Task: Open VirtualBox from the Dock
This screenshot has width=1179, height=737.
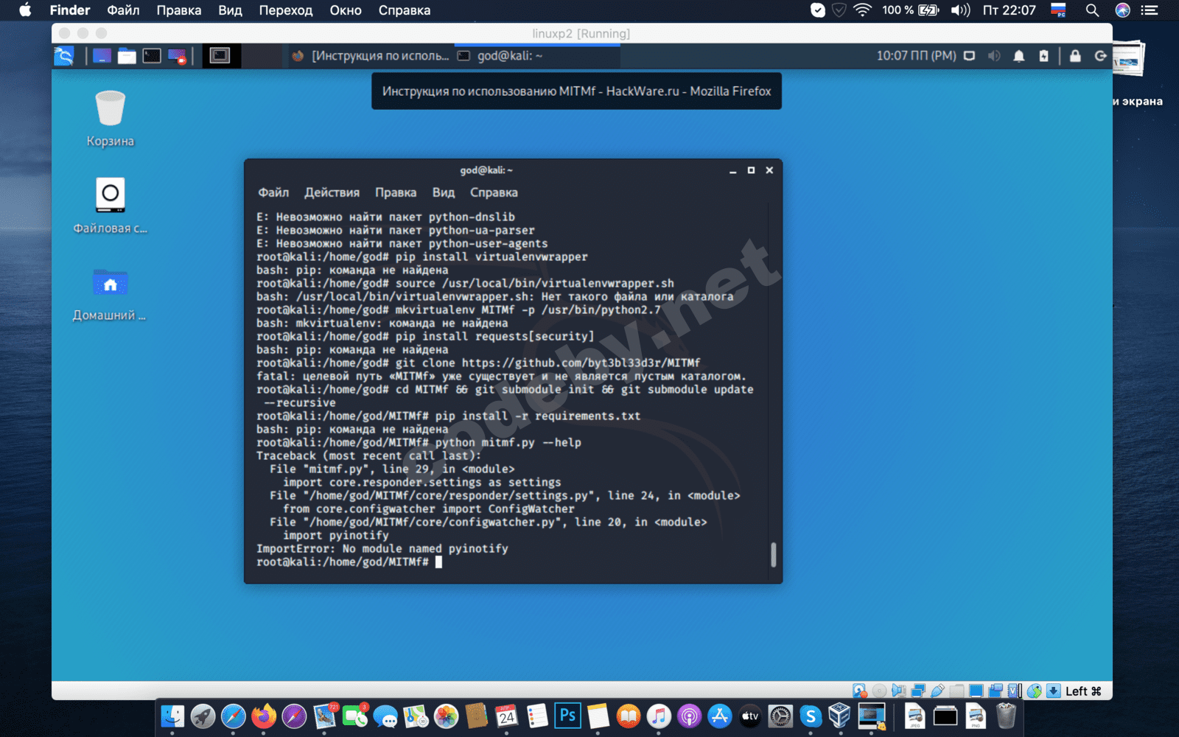Action: click(x=840, y=716)
